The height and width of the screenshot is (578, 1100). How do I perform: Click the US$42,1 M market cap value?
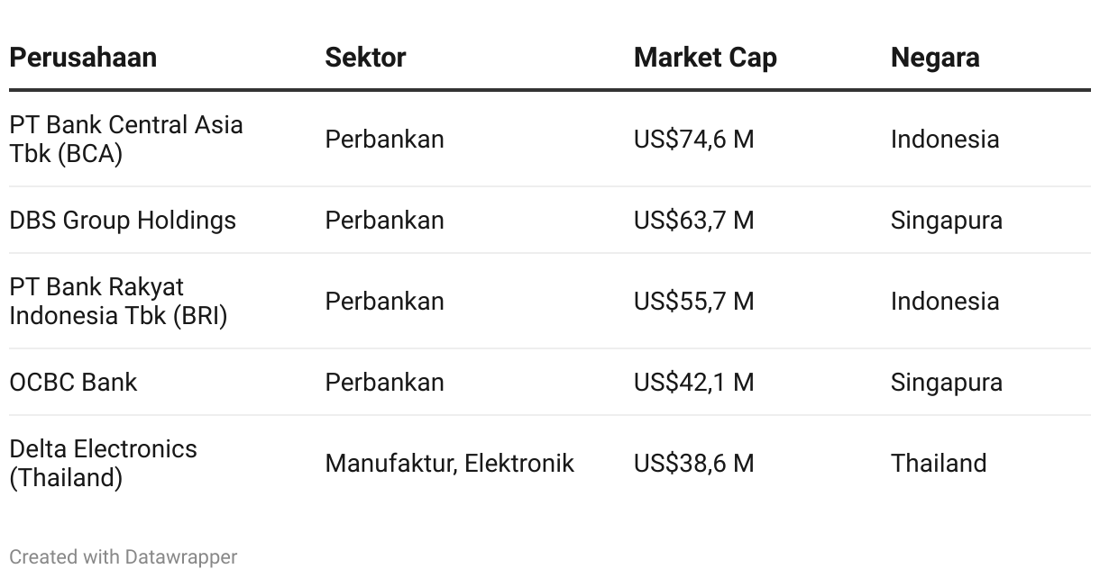[693, 382]
